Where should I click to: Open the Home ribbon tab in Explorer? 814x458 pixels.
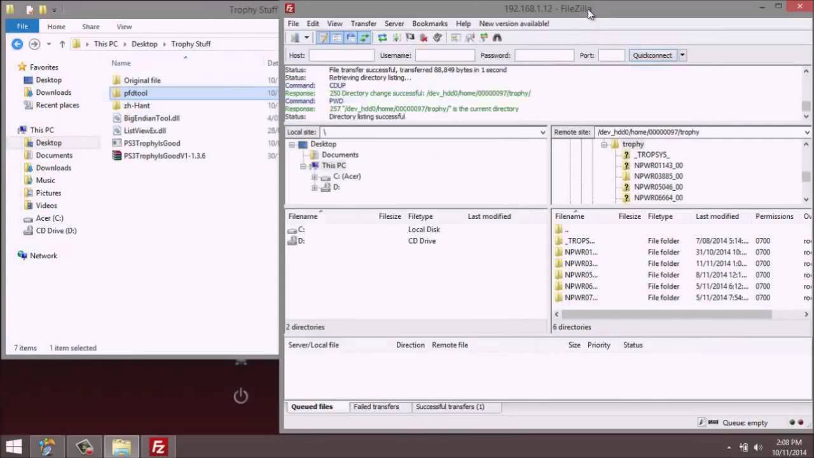[x=56, y=27]
